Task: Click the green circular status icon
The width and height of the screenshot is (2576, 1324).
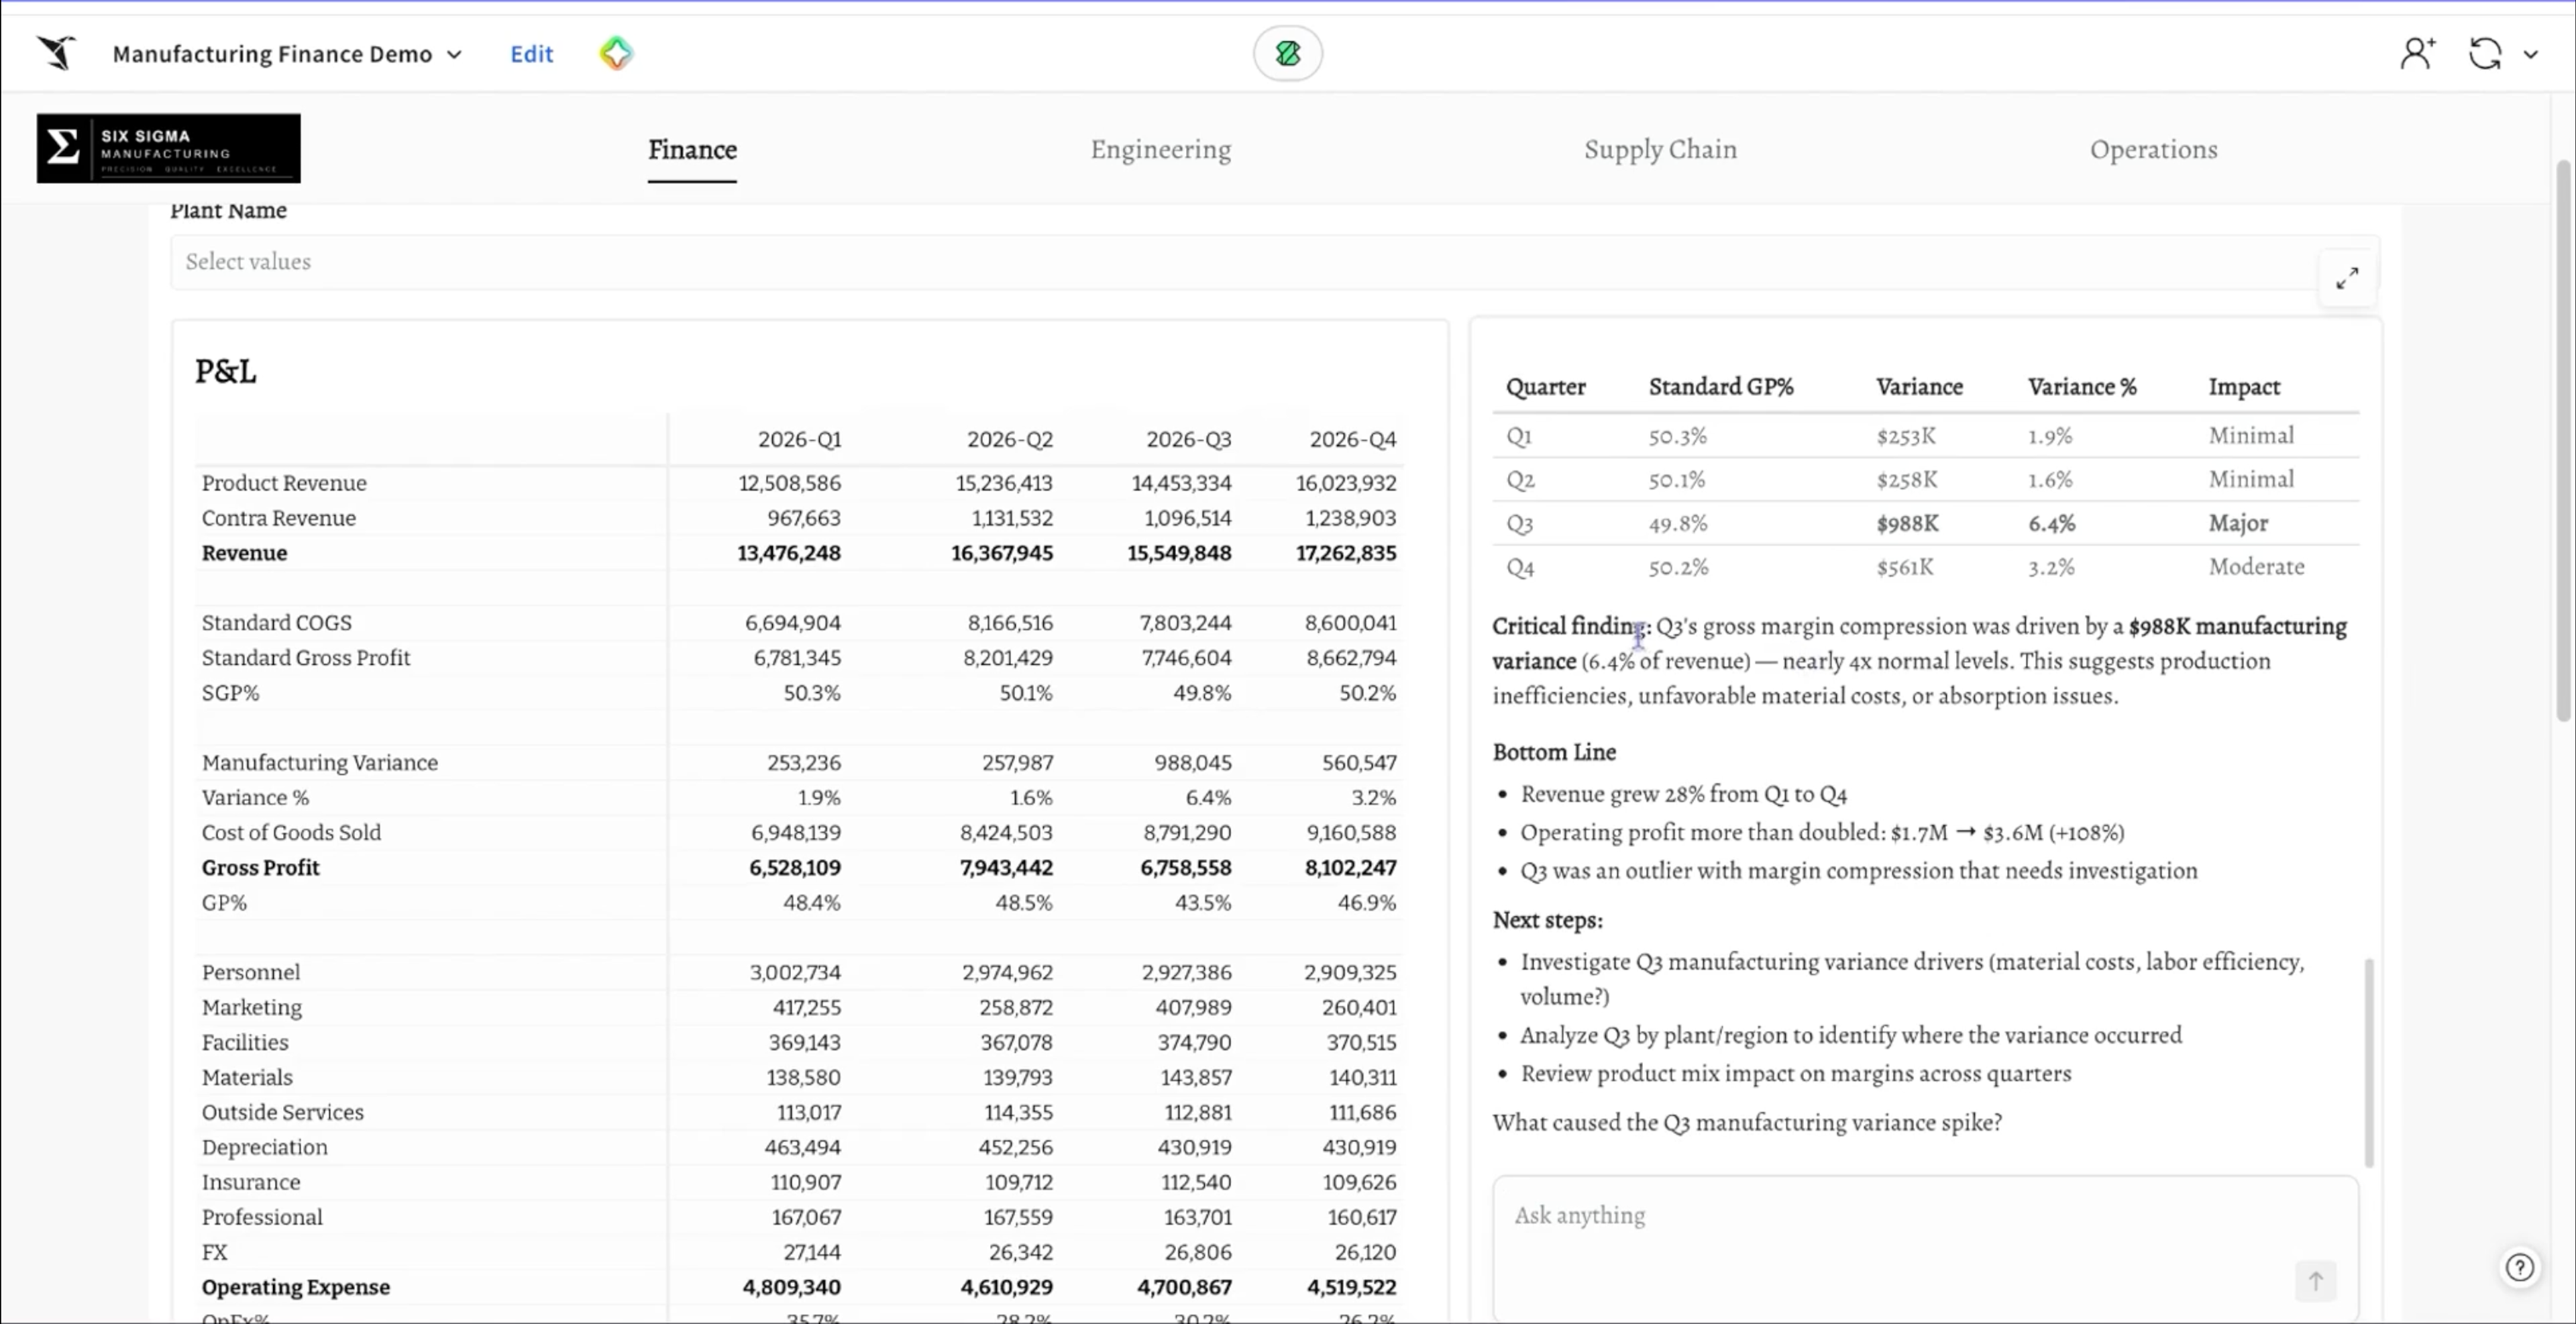Action: click(x=1288, y=53)
